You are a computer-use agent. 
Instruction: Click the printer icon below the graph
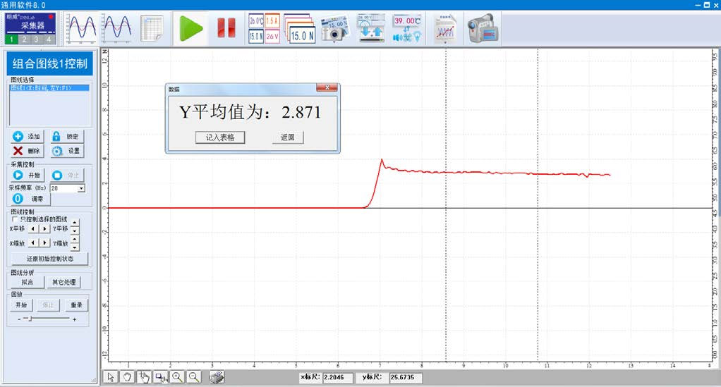218,377
